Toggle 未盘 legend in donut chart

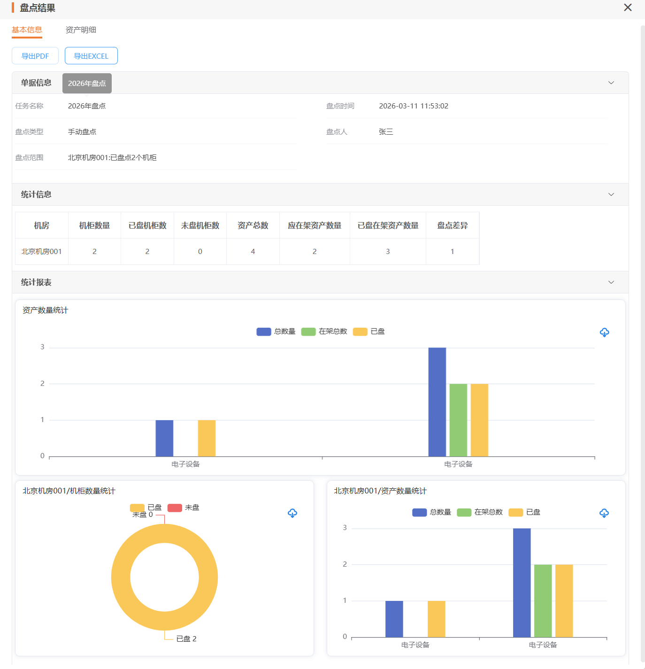(x=184, y=508)
